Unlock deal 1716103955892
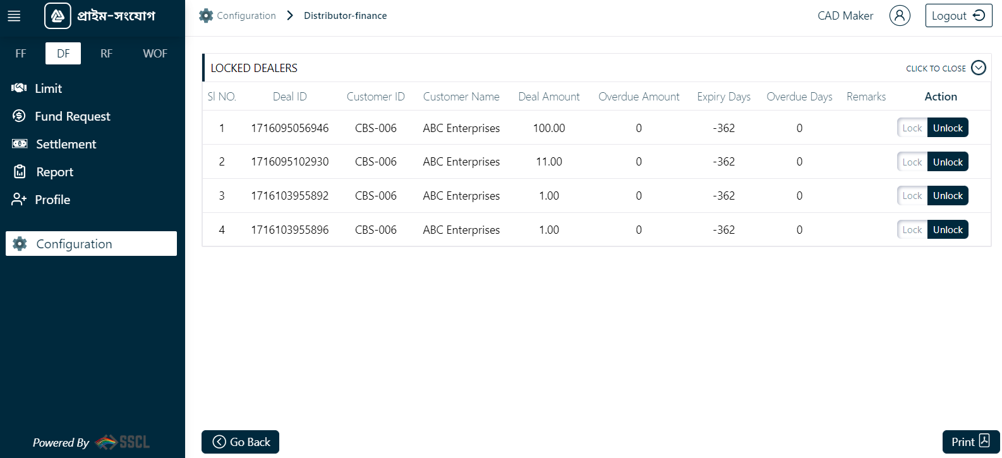 click(948, 195)
